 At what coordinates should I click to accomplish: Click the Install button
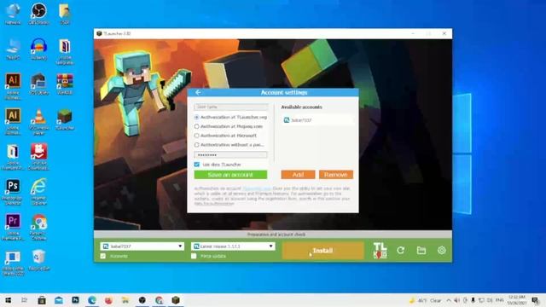pyautogui.click(x=322, y=251)
